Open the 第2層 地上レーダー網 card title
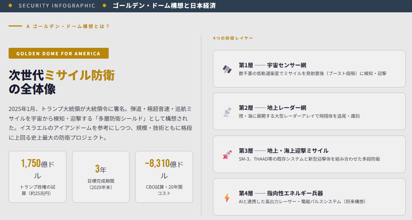 (272, 108)
